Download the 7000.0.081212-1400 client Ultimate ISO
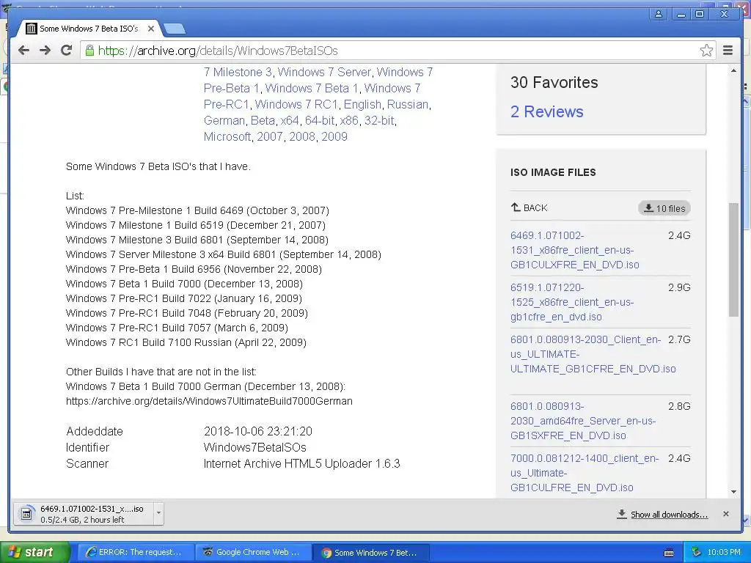Viewport: 751px width, 563px height. pyautogui.click(x=585, y=473)
